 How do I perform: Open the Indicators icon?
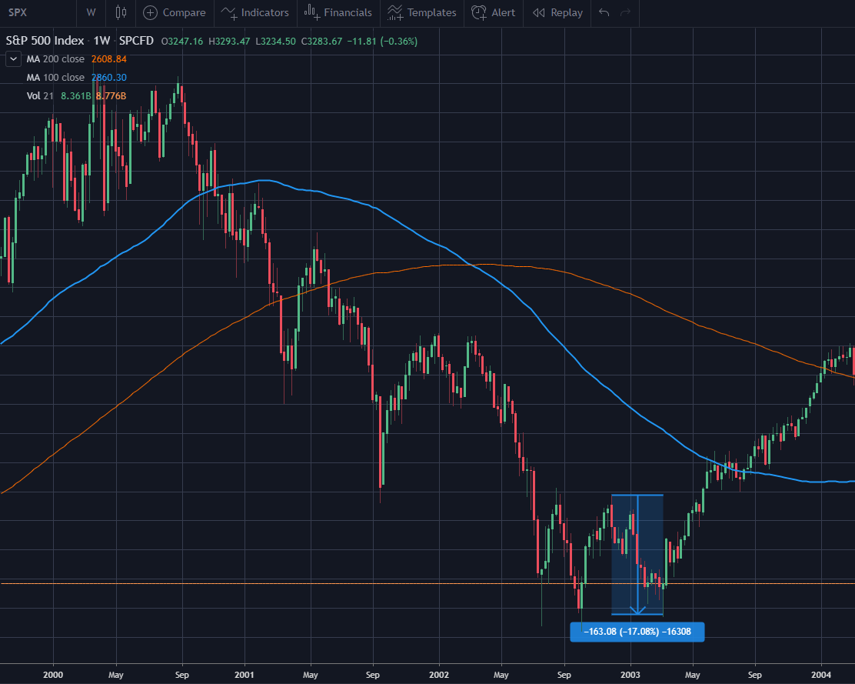pos(228,12)
